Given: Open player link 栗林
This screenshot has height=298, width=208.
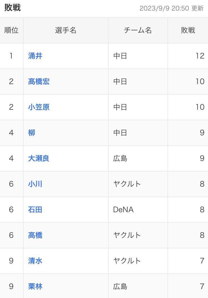Looking at the screenshot, I should coord(35,286).
